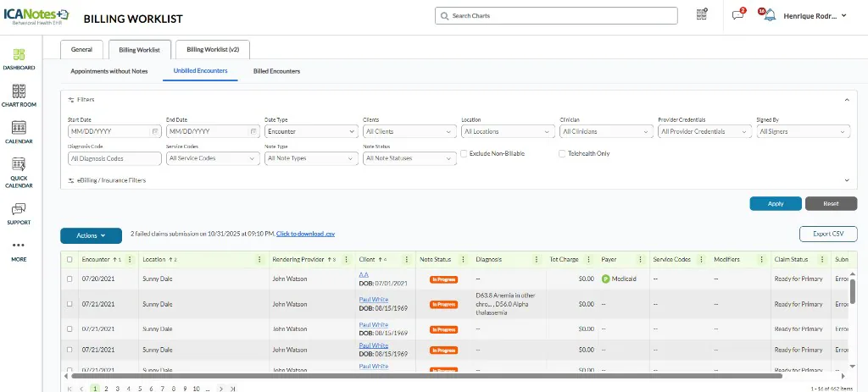Switch to the General tab
The width and height of the screenshot is (868, 392).
pos(81,49)
